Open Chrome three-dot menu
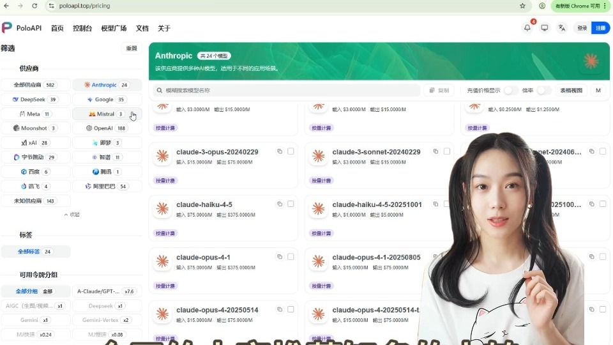613x345 pixels. point(605,6)
